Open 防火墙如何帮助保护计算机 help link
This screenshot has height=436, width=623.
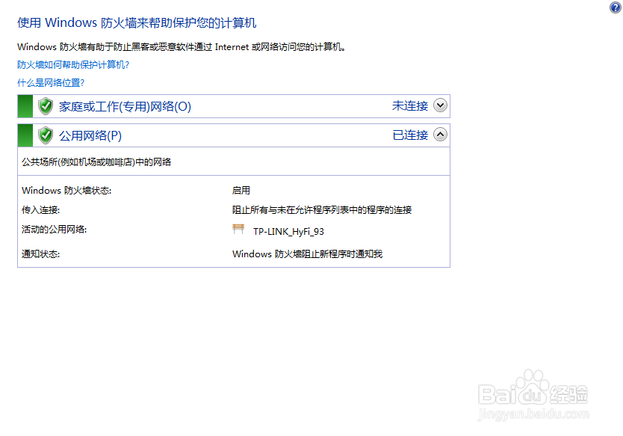(72, 65)
